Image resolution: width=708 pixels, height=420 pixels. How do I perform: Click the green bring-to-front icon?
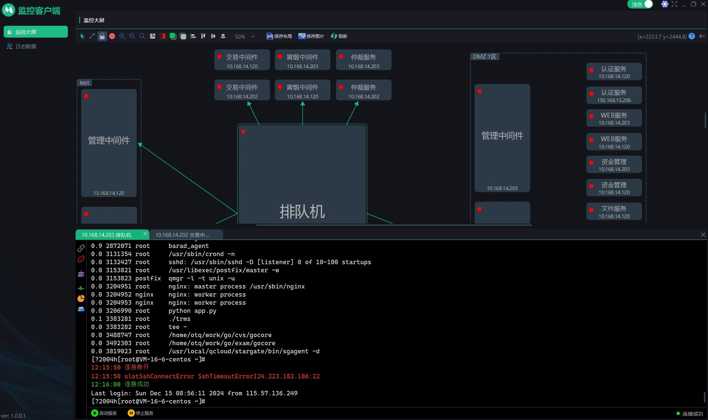tap(173, 36)
